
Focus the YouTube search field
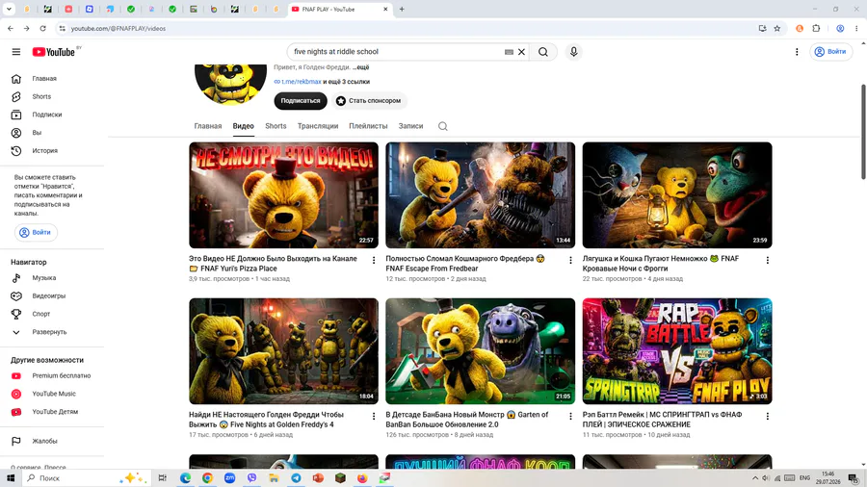(x=395, y=52)
